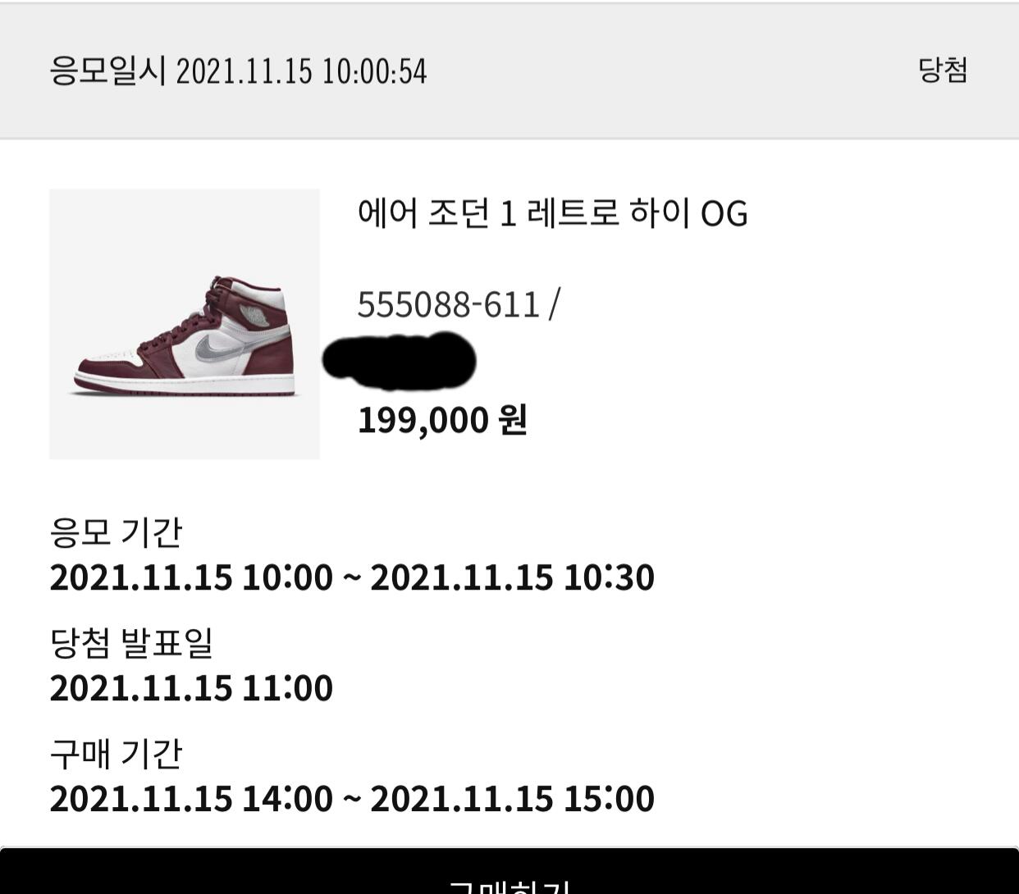1019x894 pixels.
Task: Select the entry end time 2021.11.15 10:30
Action: click(x=512, y=577)
